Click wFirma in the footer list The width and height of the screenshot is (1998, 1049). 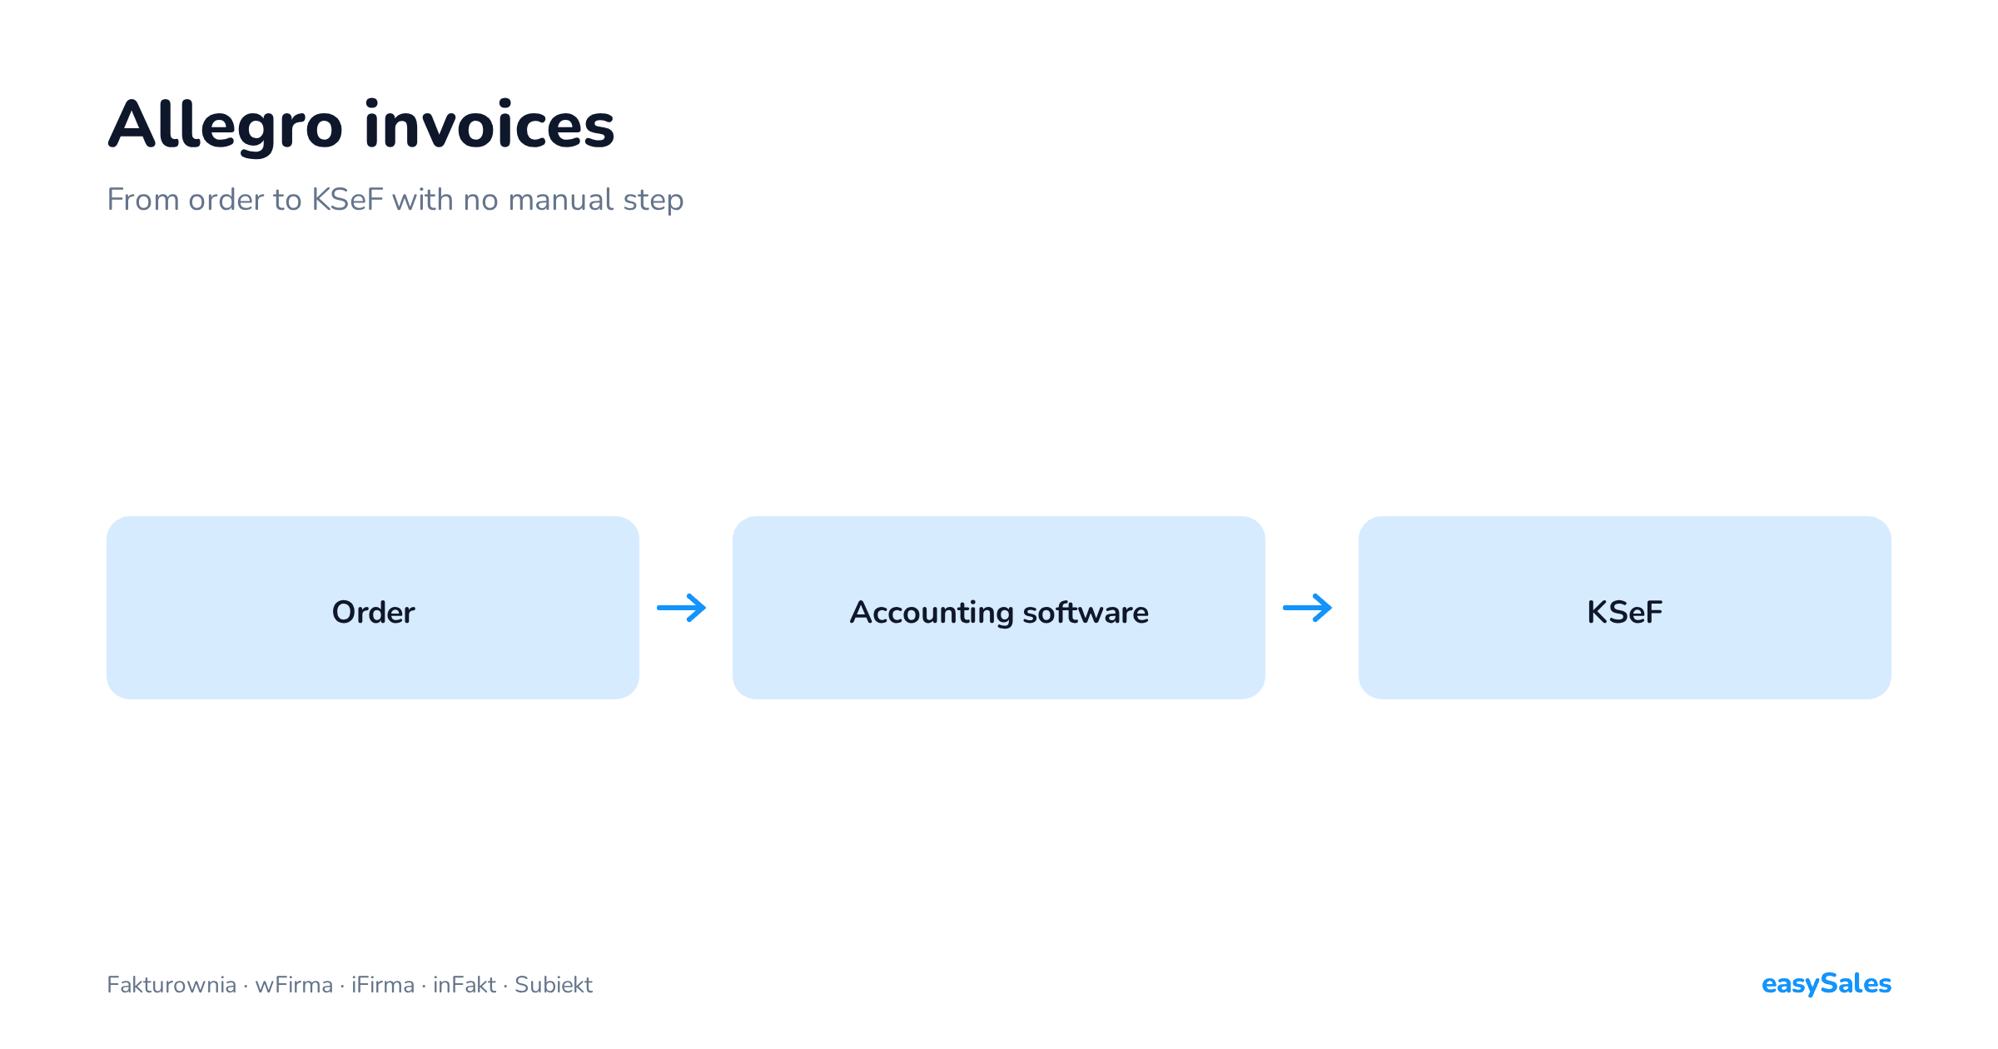tap(294, 985)
